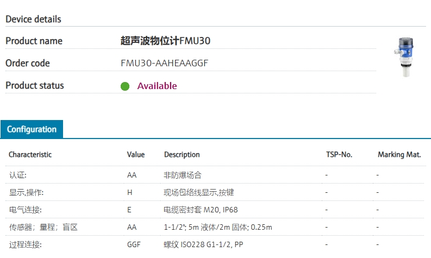This screenshot has height=258, width=431.
Task: Click the Product name label
Action: (x=34, y=41)
